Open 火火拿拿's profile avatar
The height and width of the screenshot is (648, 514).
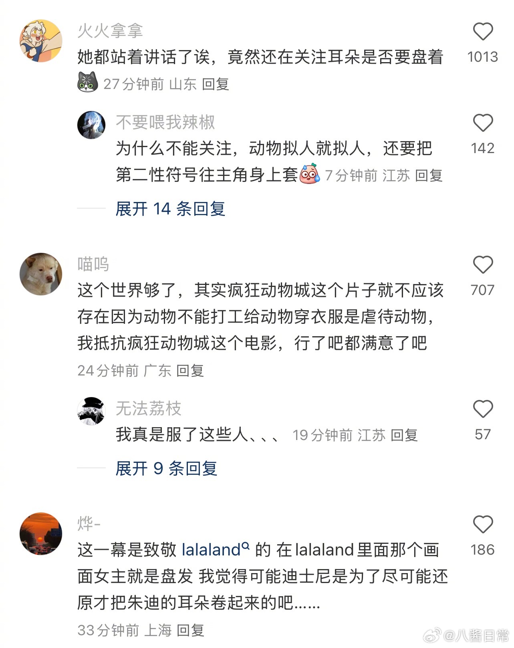point(41,41)
